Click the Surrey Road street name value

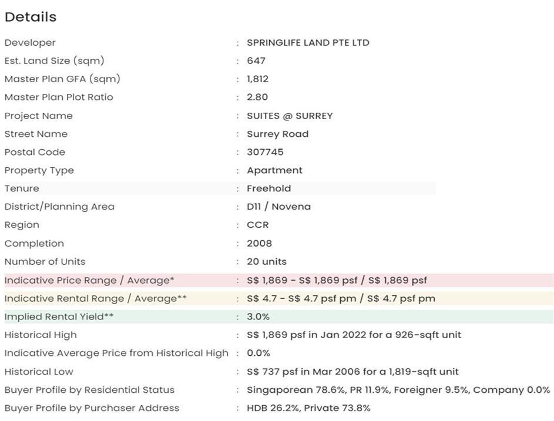[x=277, y=134]
